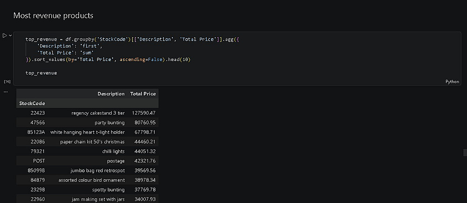Click the sort_values line in code
The width and height of the screenshot is (467, 203).
[x=108, y=60]
